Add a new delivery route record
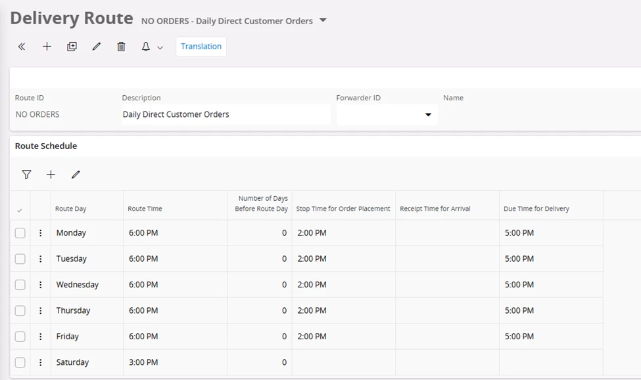 click(x=47, y=47)
